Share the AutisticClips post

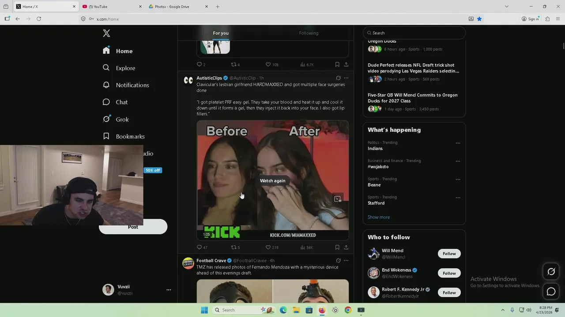(x=346, y=247)
